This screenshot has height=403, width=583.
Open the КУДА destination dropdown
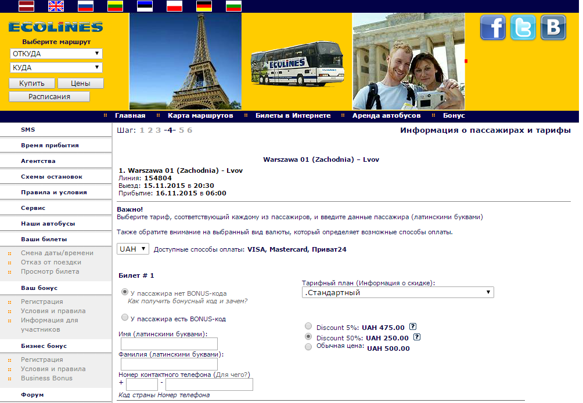coord(56,68)
